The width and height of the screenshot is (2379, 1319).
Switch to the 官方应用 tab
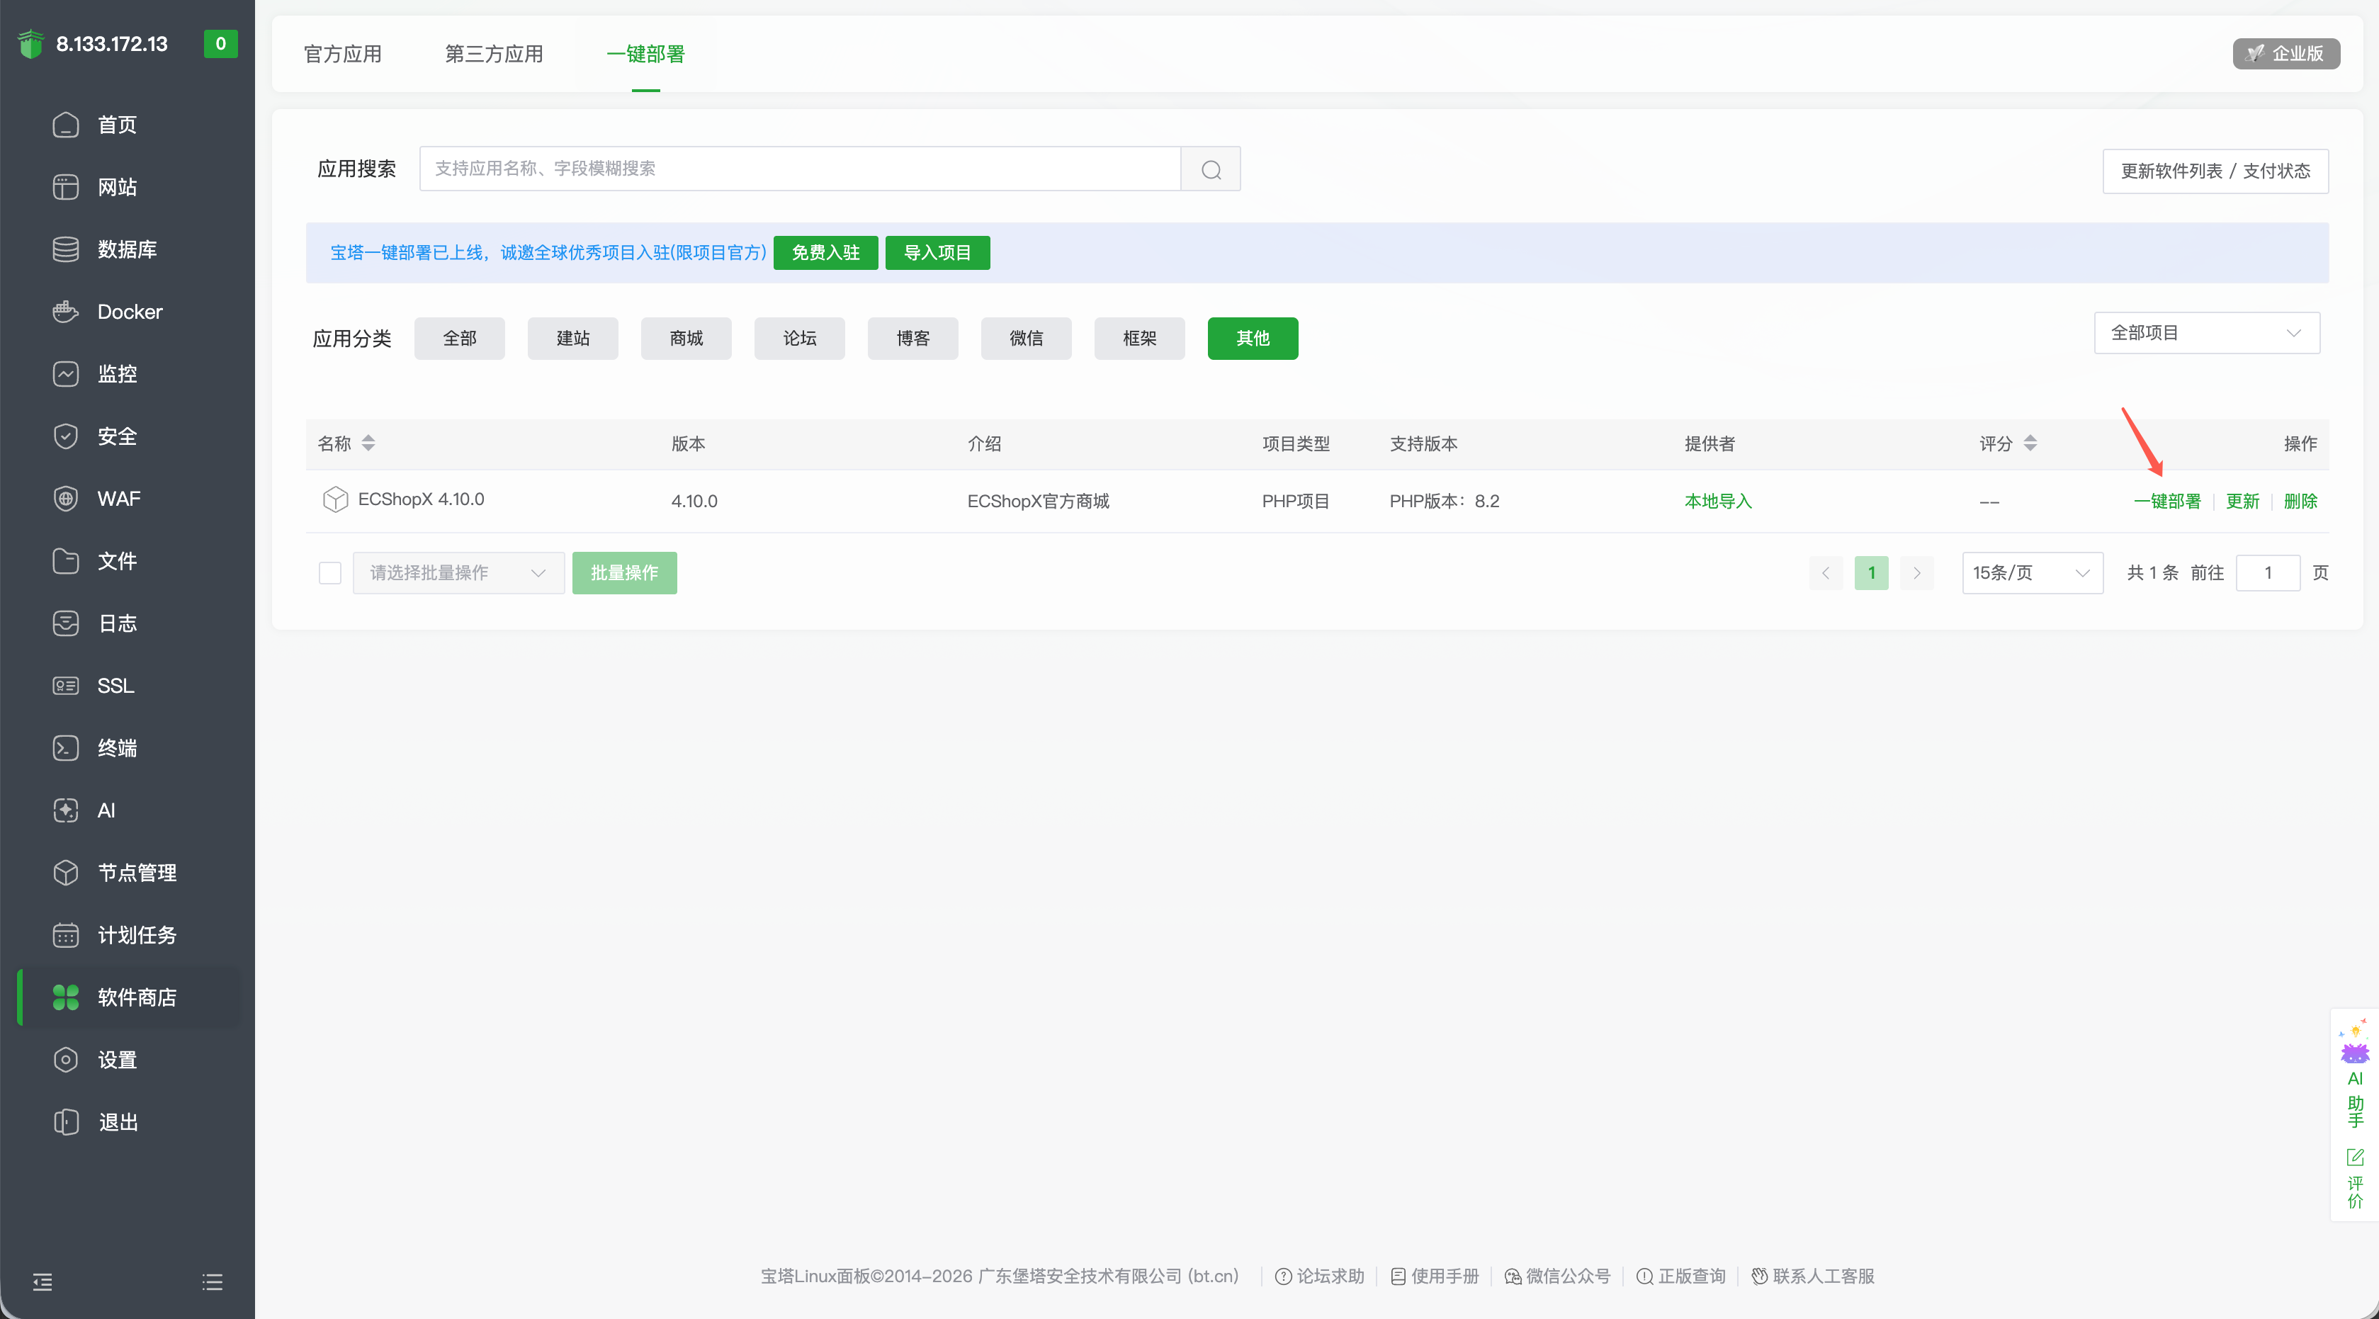tap(343, 54)
